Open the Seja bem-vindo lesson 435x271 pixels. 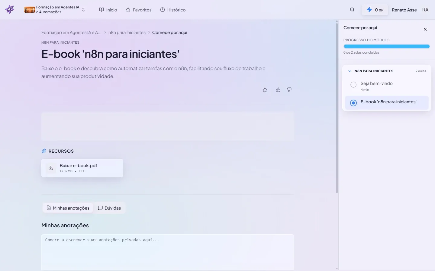point(387,86)
